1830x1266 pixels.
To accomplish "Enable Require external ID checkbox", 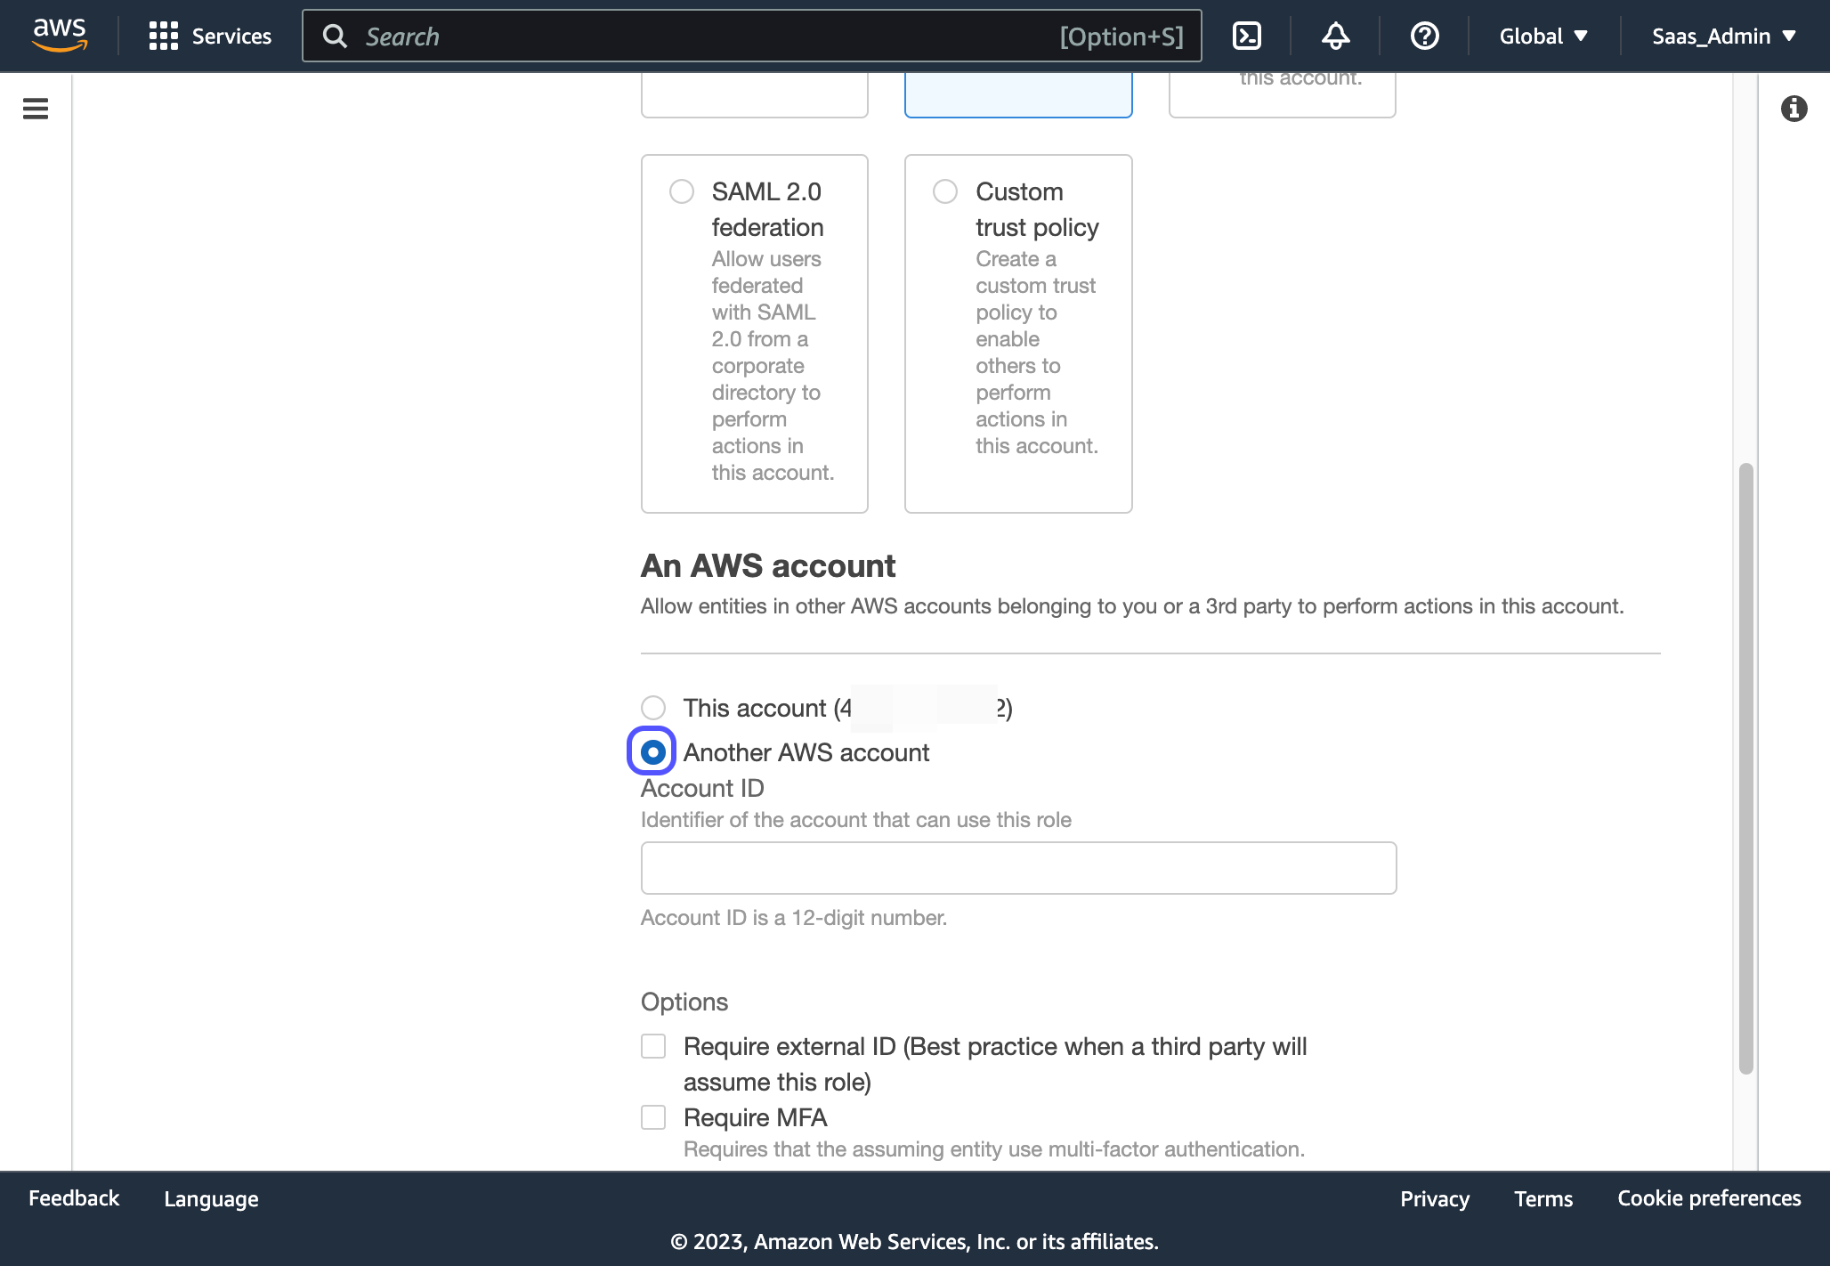I will point(653,1046).
